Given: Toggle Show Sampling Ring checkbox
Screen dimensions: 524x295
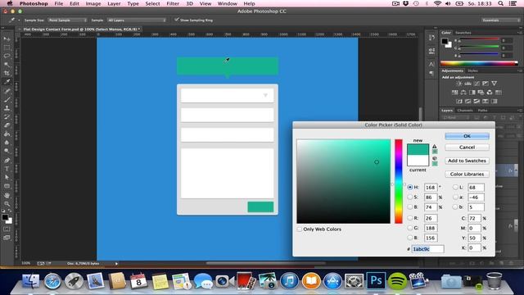Looking at the screenshot, I should pos(177,20).
